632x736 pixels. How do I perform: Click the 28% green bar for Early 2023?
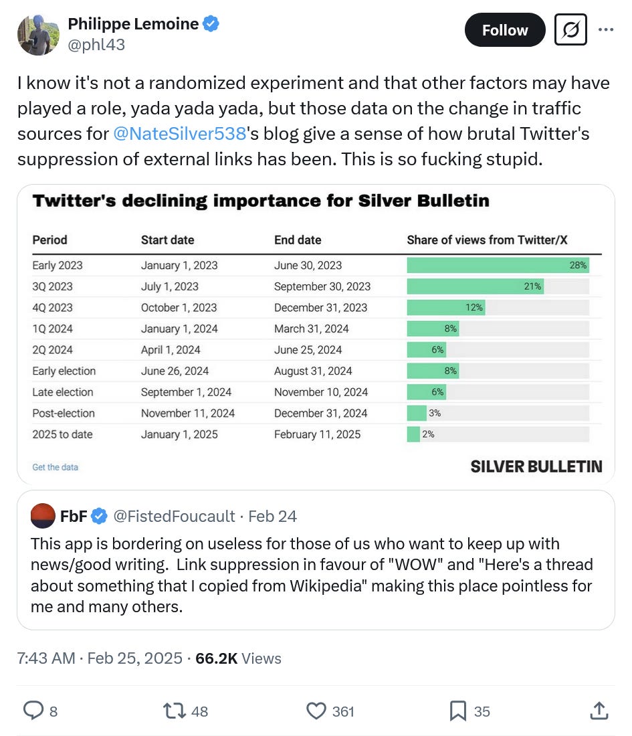(x=498, y=265)
